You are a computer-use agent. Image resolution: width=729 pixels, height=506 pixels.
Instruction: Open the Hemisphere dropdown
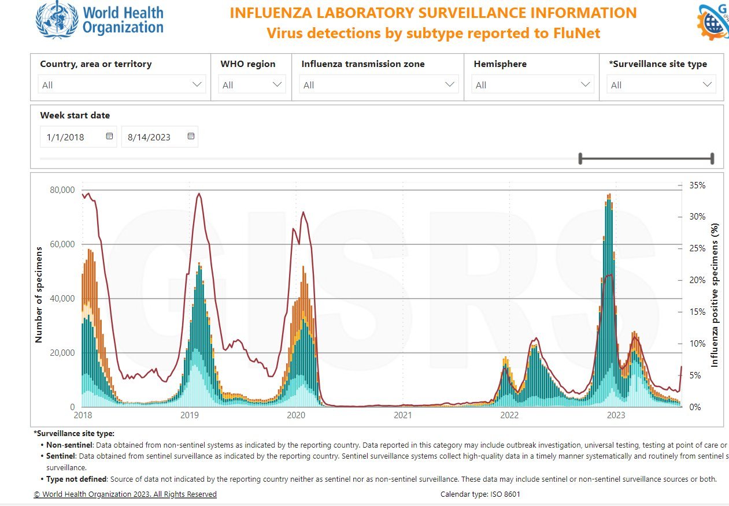tap(532, 85)
